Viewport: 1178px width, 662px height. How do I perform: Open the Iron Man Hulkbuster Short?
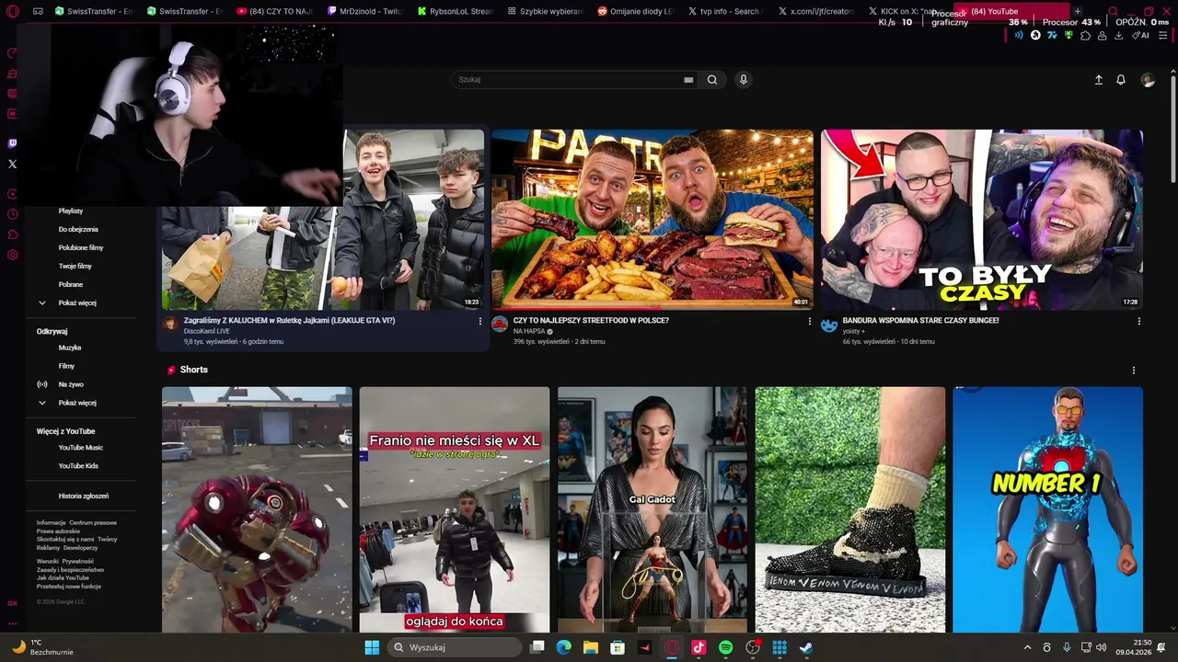(257, 509)
